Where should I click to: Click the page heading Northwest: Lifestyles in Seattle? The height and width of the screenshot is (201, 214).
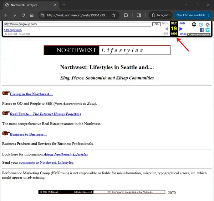click(107, 67)
